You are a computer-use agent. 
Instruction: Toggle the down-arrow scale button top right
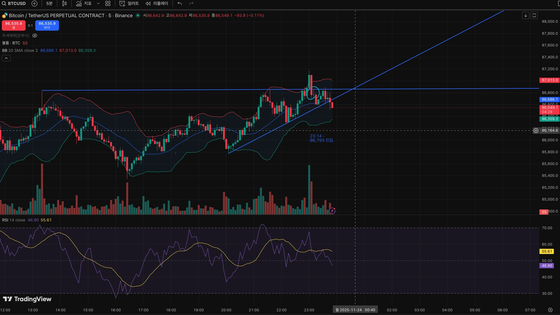point(526,15)
